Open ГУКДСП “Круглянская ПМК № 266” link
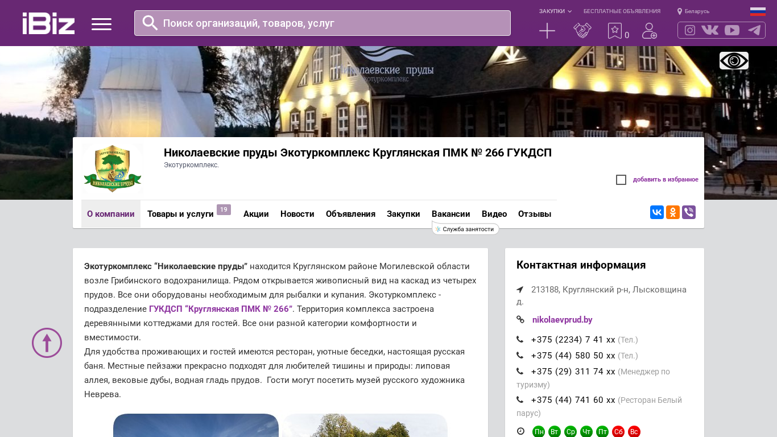The height and width of the screenshot is (437, 777). [x=221, y=309]
